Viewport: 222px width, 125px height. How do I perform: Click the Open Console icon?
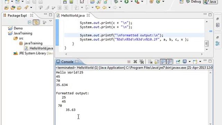tap(195, 62)
